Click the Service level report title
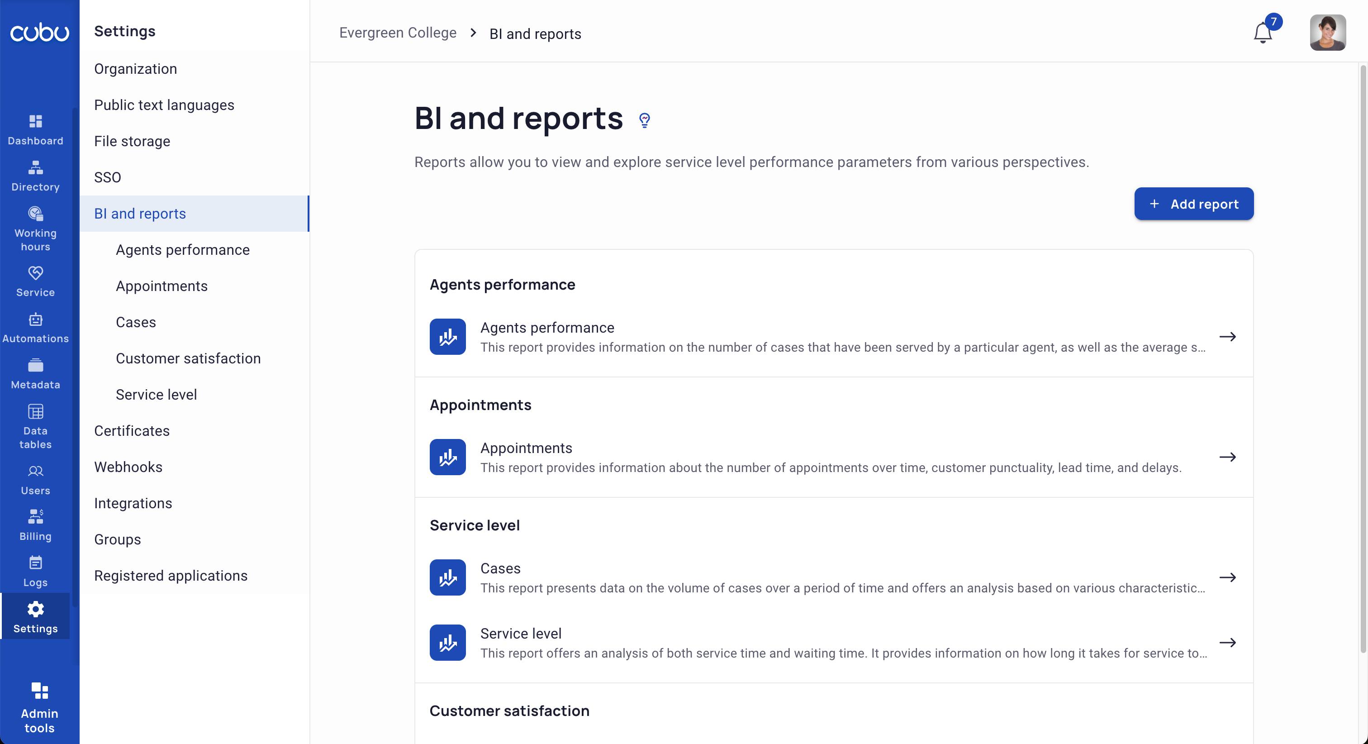The height and width of the screenshot is (744, 1368). [x=520, y=634]
